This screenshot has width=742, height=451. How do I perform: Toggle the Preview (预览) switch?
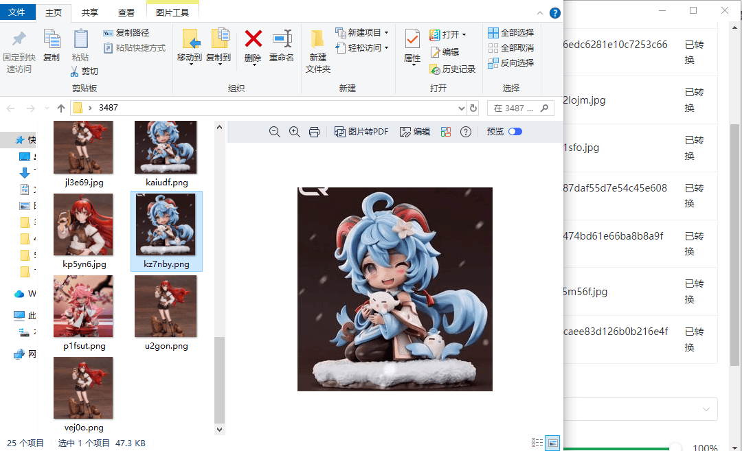[515, 131]
